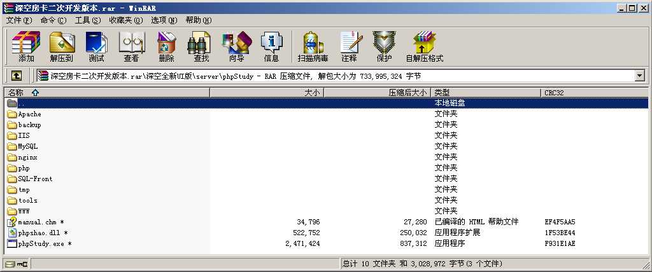Open the 收藏夹(O) menu

[126, 20]
